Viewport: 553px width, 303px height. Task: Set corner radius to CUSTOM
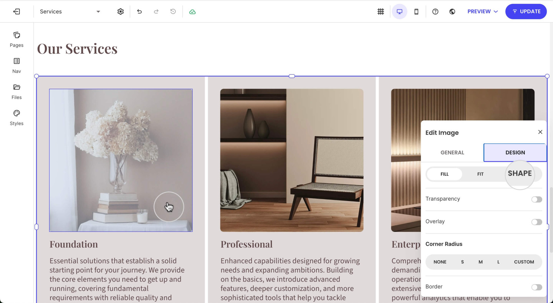point(524,262)
